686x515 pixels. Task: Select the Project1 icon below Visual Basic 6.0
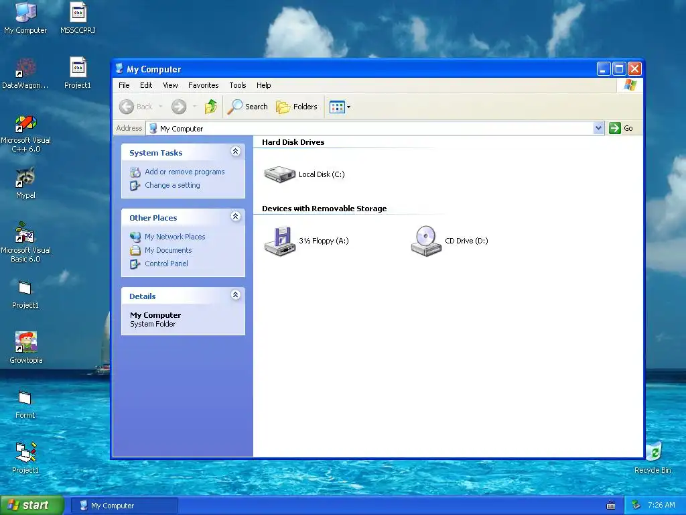click(25, 294)
